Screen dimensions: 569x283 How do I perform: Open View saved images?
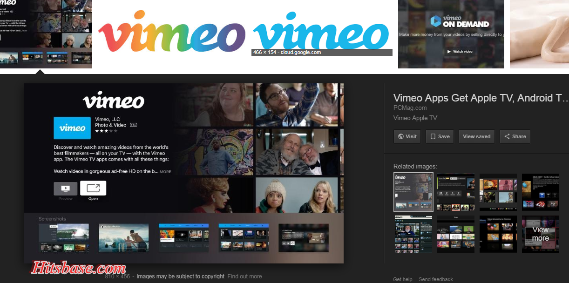[476, 136]
